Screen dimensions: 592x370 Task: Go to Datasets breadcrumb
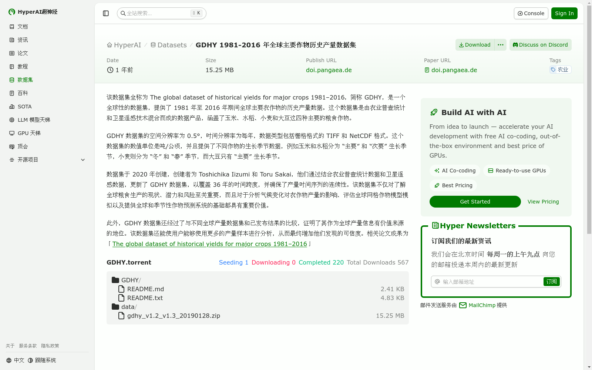(x=169, y=45)
